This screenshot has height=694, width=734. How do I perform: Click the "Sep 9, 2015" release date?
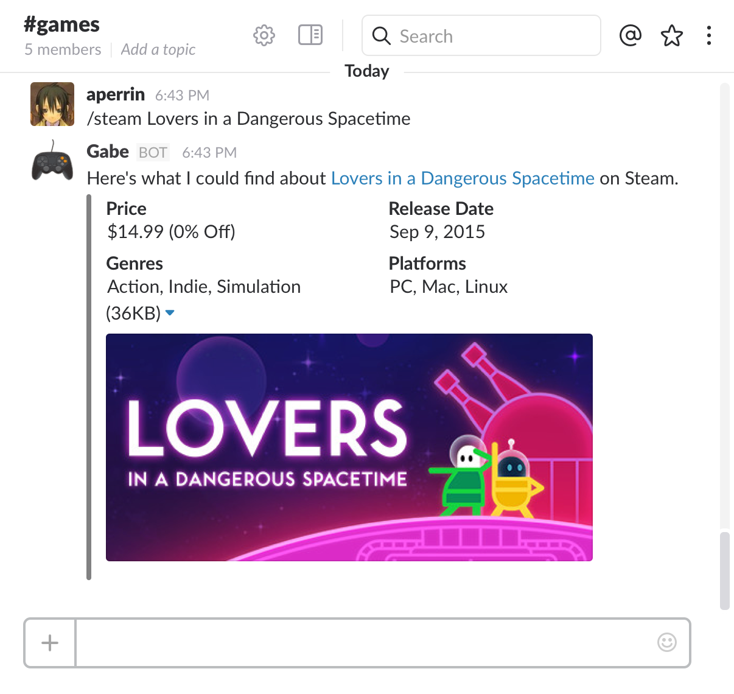[437, 232]
